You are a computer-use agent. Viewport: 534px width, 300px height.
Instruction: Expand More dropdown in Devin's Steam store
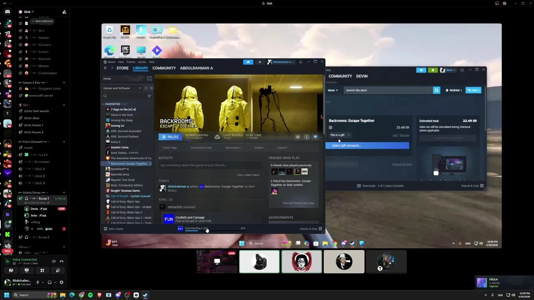click(333, 90)
